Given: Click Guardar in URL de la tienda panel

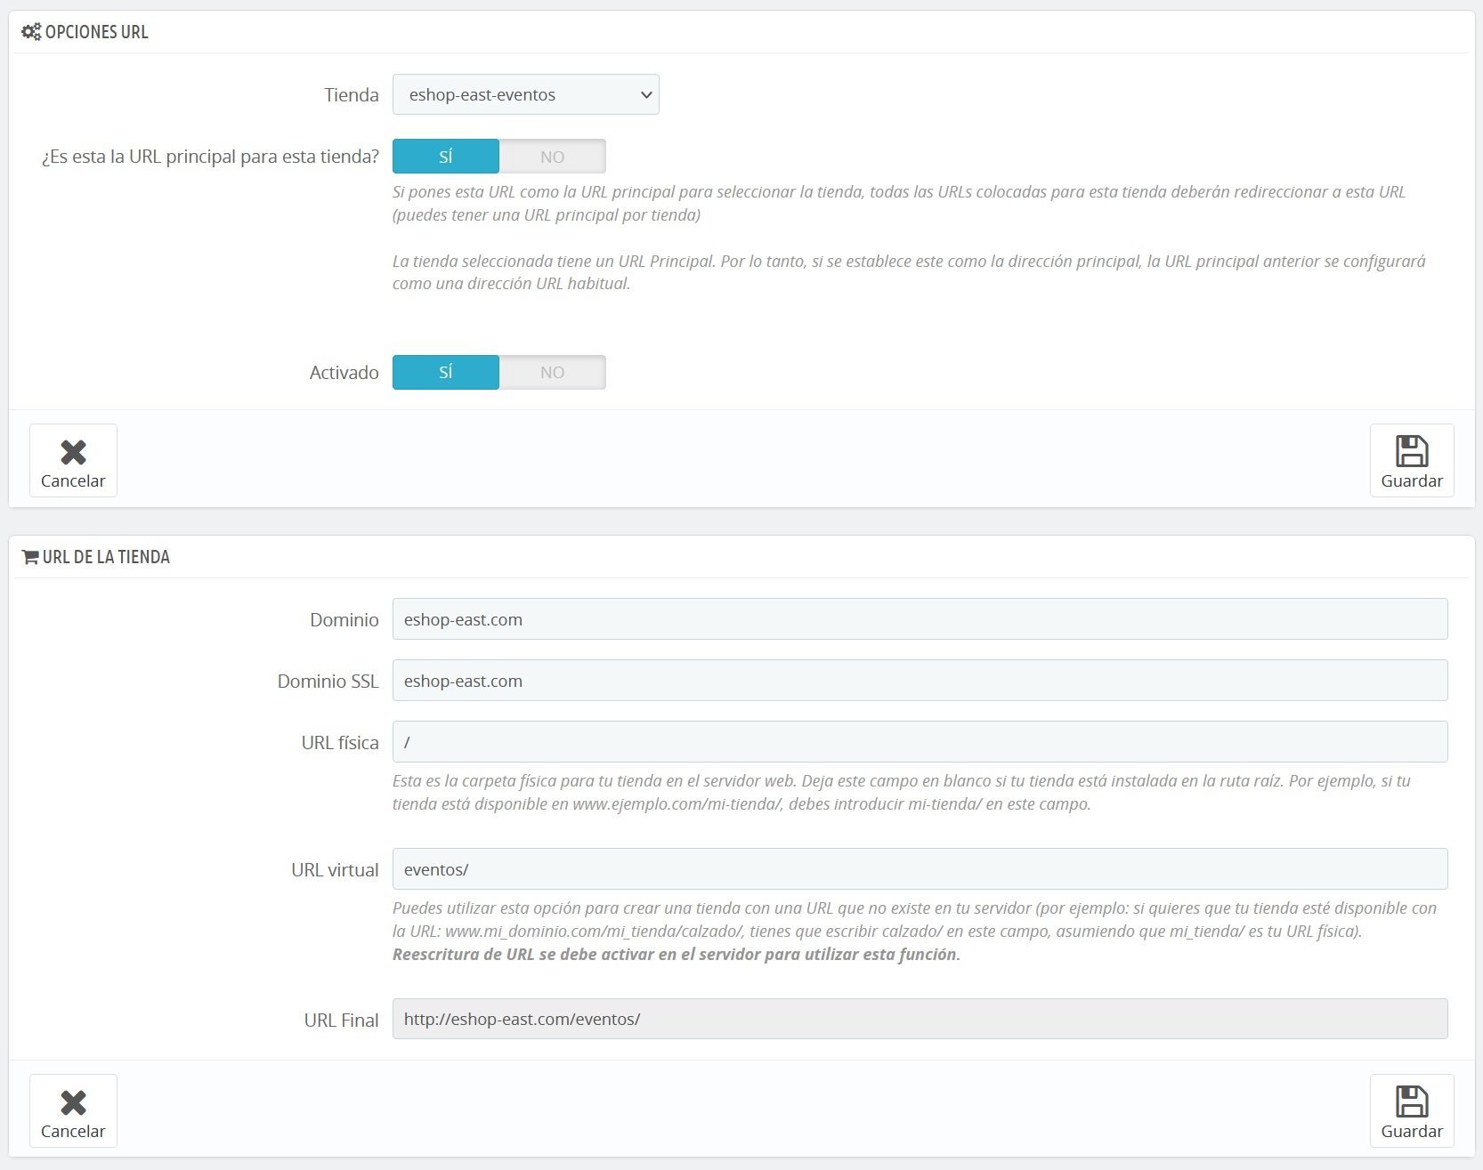Looking at the screenshot, I should tap(1412, 1111).
